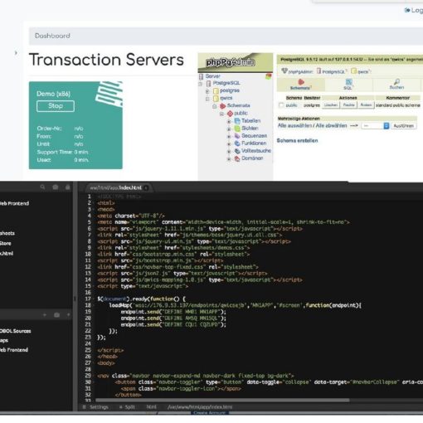Click the editor horizontal scrollbar
This screenshot has width=423, height=423.
click(x=222, y=400)
